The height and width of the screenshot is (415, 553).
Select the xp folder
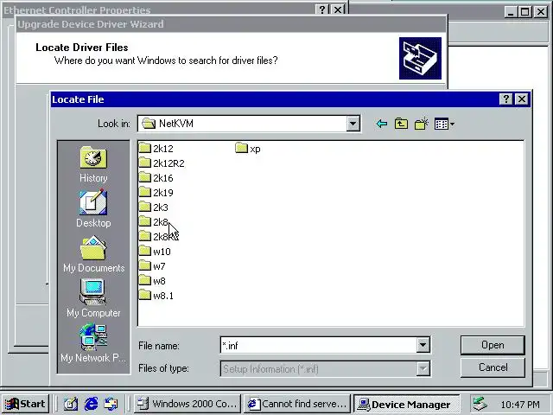(248, 148)
